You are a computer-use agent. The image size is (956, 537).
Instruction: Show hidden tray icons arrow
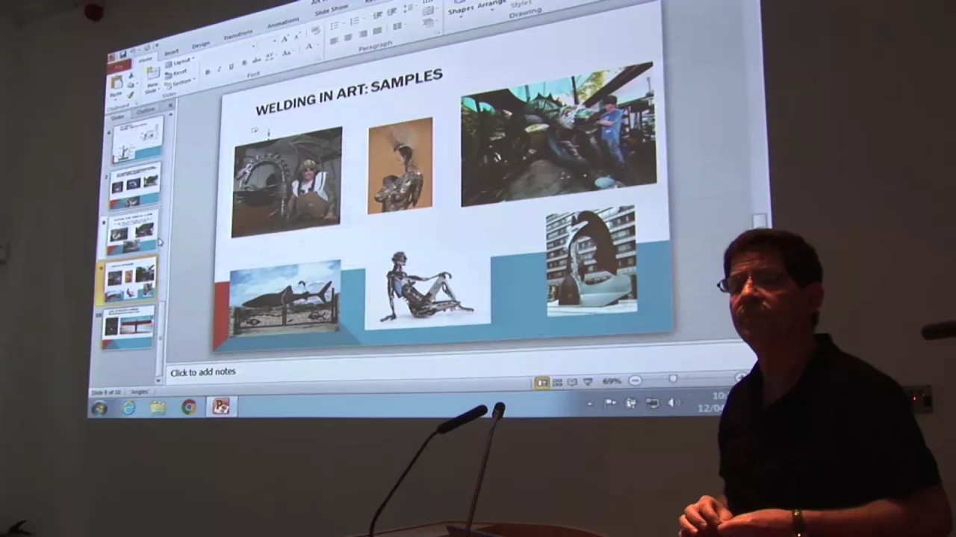[589, 403]
